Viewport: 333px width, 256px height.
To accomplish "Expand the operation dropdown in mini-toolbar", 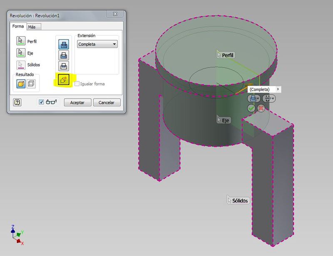I will pos(254,98).
